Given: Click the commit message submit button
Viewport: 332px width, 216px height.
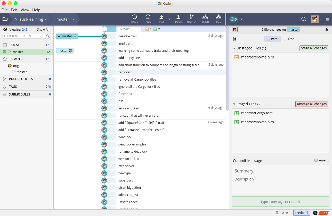Looking at the screenshot, I should 280,202.
